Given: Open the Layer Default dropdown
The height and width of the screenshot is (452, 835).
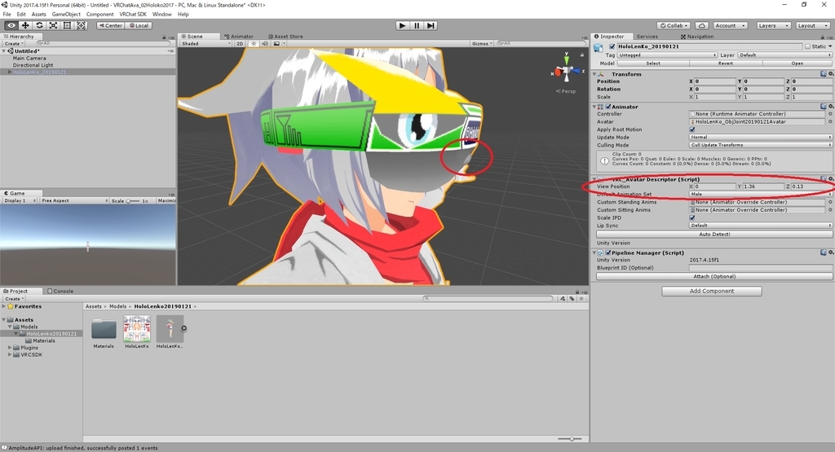Looking at the screenshot, I should pos(785,55).
